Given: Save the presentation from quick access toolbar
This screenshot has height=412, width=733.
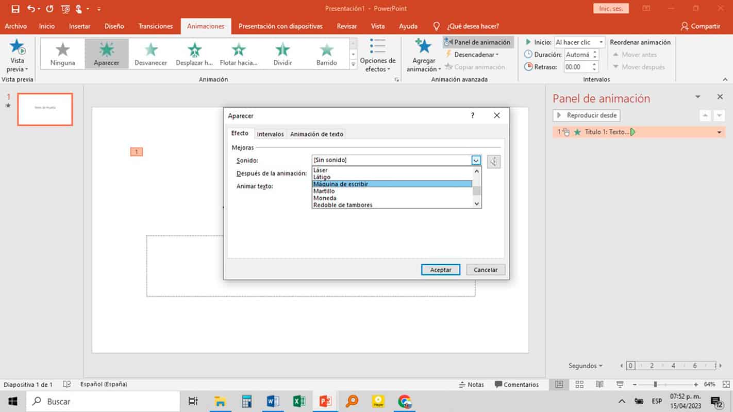Looking at the screenshot, I should pyautogui.click(x=15, y=9).
